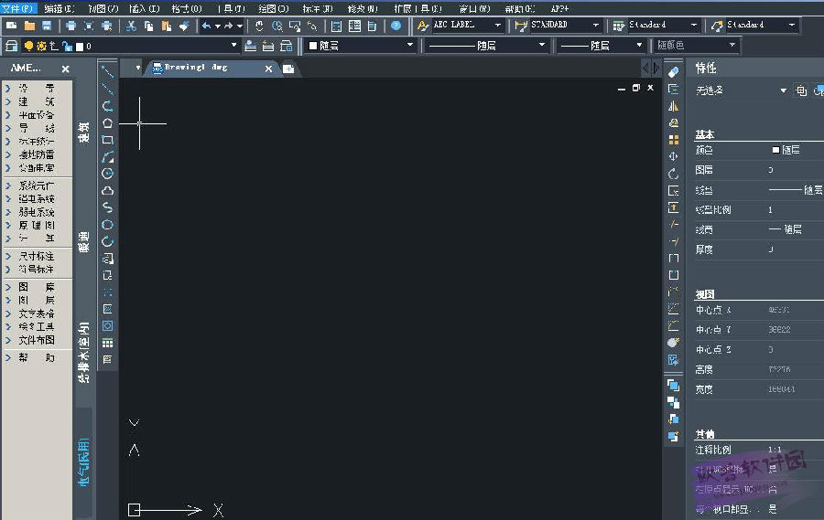
Task: Toggle the layer lock padlock icon
Action: click(67, 47)
